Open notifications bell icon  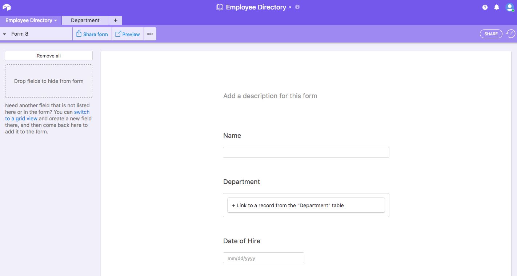[496, 7]
